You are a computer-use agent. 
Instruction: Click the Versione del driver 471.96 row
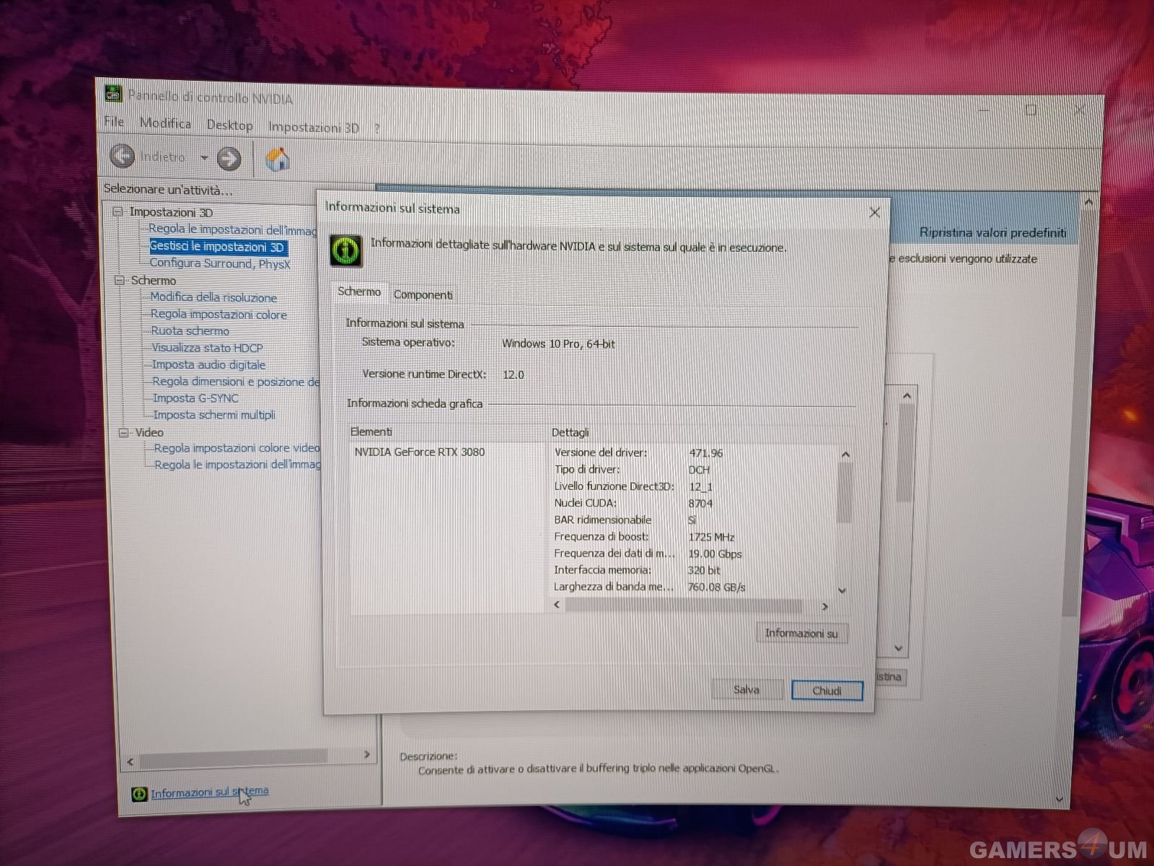638,452
